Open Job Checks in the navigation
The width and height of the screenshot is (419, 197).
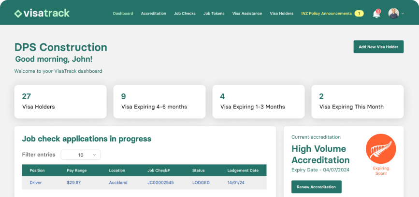point(185,13)
